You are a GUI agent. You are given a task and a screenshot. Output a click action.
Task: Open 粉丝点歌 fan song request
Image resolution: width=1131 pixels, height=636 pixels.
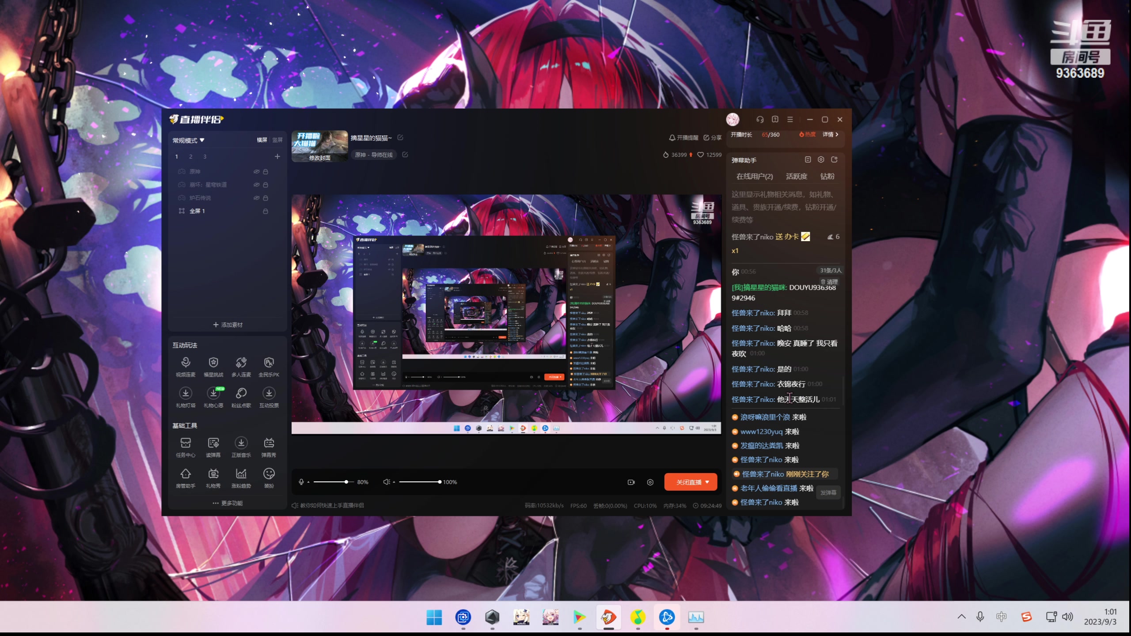tap(241, 397)
